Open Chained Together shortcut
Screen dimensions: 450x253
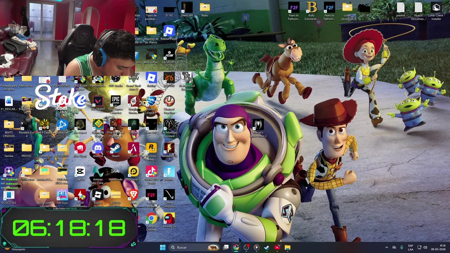pos(169,105)
